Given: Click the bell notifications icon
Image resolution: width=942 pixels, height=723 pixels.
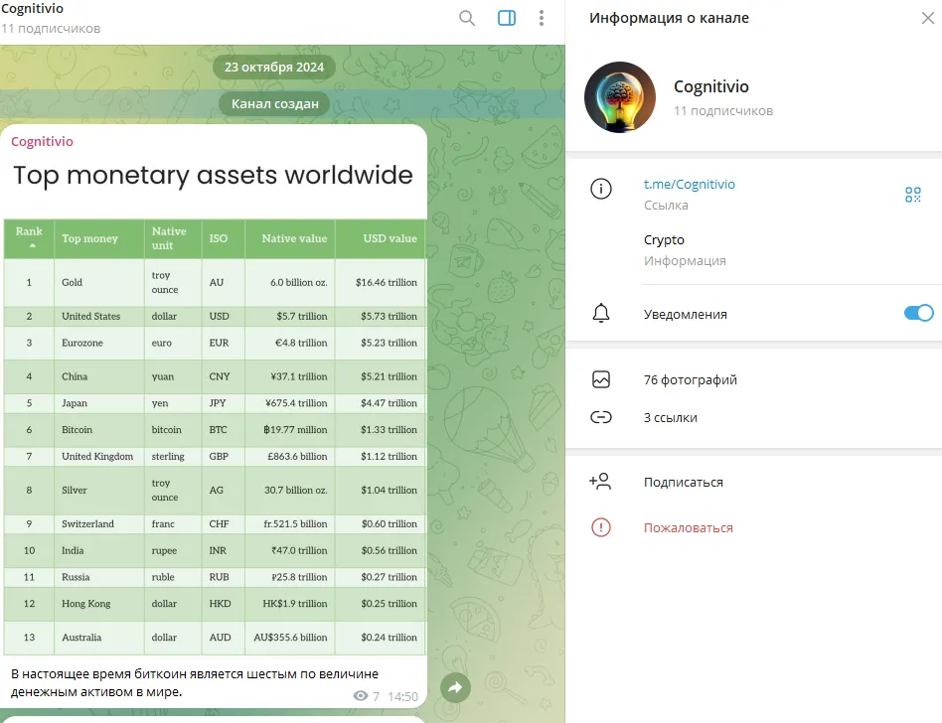Looking at the screenshot, I should [601, 314].
